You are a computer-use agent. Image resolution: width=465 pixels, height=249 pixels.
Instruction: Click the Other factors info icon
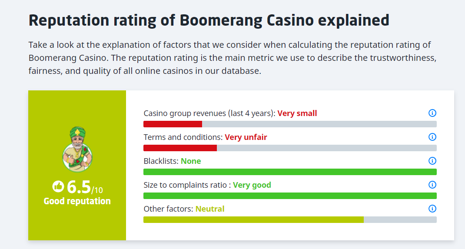point(432,209)
